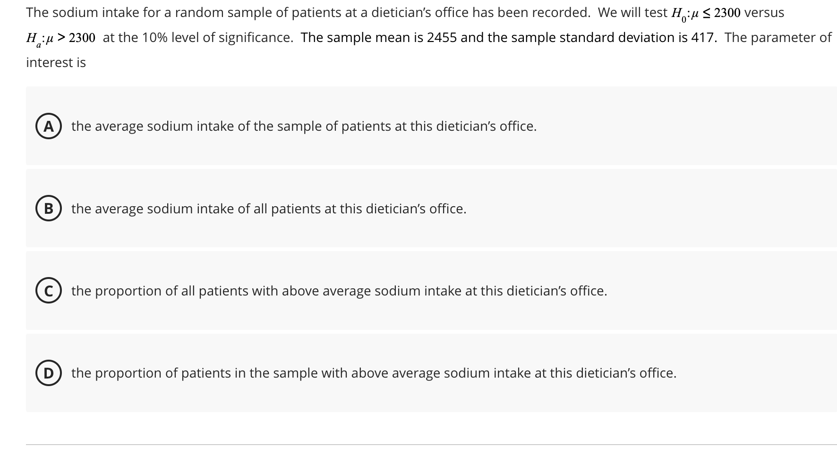Choose the sample proportion option
The height and width of the screenshot is (455, 837).
pyautogui.click(x=373, y=373)
